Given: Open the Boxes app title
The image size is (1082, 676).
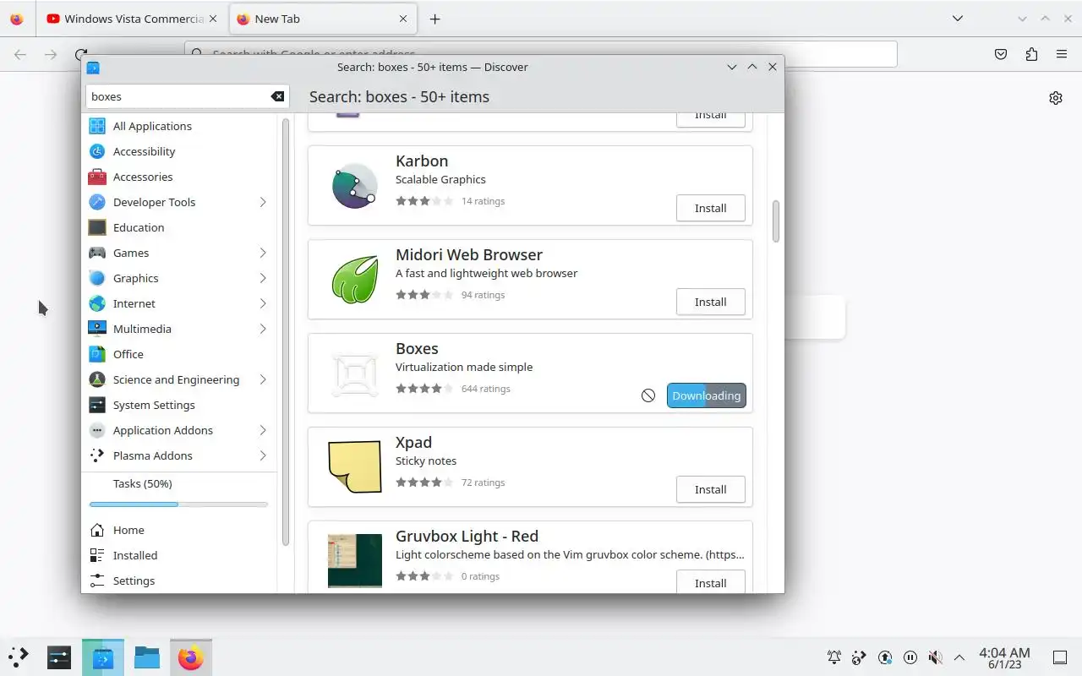Looking at the screenshot, I should [x=417, y=348].
